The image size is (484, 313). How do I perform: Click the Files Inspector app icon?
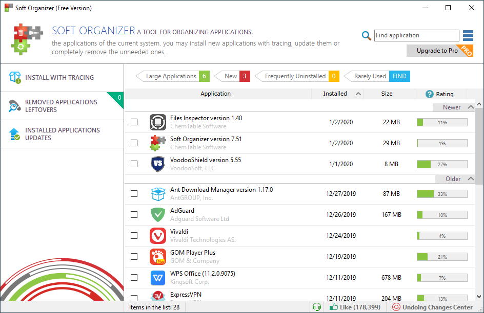(x=158, y=122)
